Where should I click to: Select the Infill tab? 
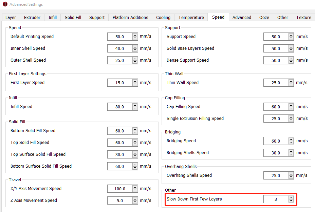coord(53,17)
